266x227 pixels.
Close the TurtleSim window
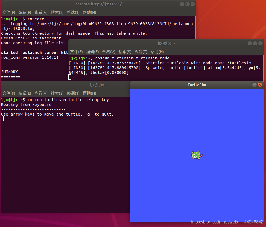260,85
